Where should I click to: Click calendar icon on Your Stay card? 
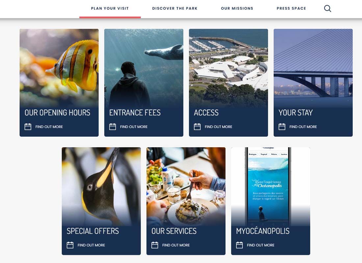(282, 127)
